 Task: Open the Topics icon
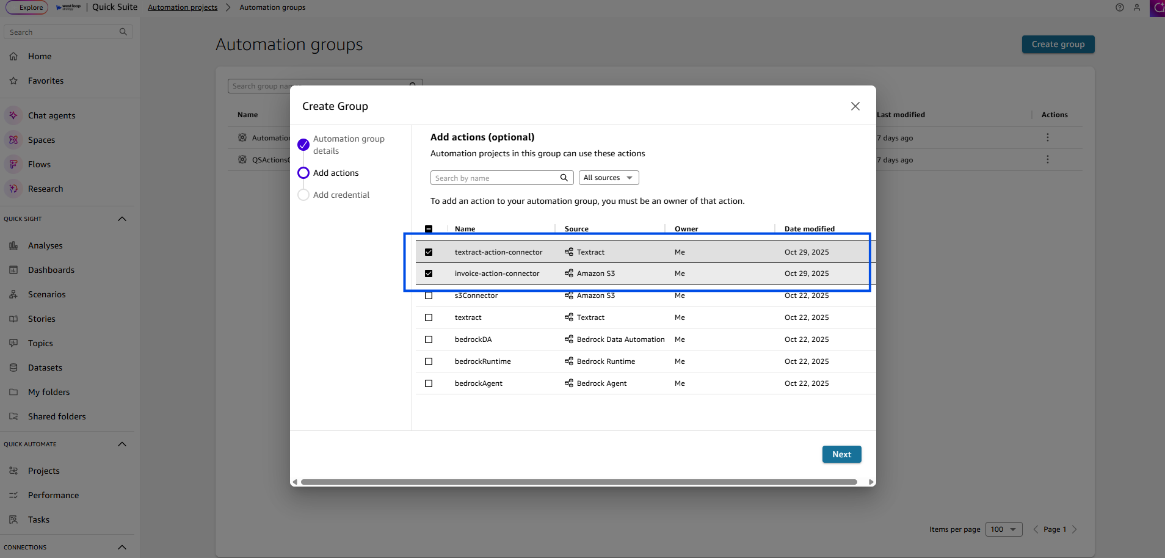[x=13, y=343]
